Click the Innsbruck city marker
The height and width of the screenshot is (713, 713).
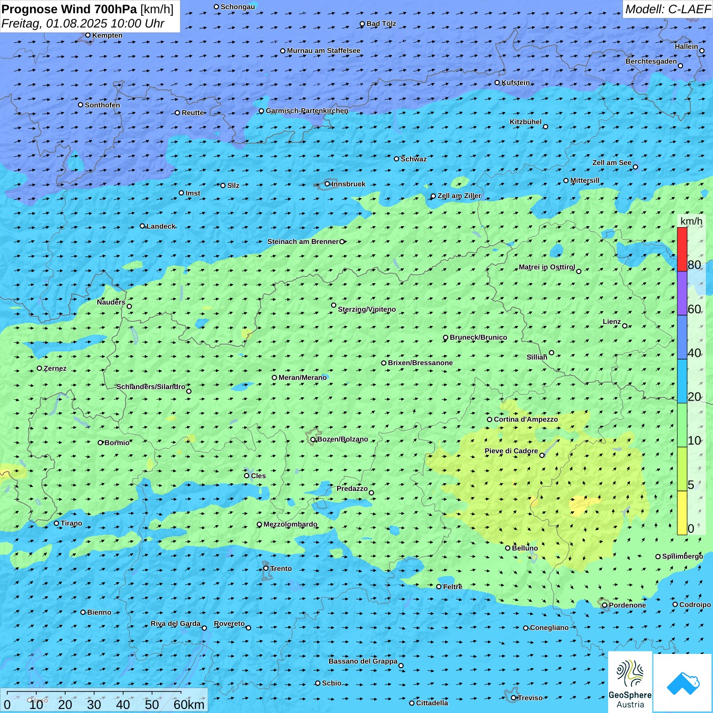(x=327, y=184)
